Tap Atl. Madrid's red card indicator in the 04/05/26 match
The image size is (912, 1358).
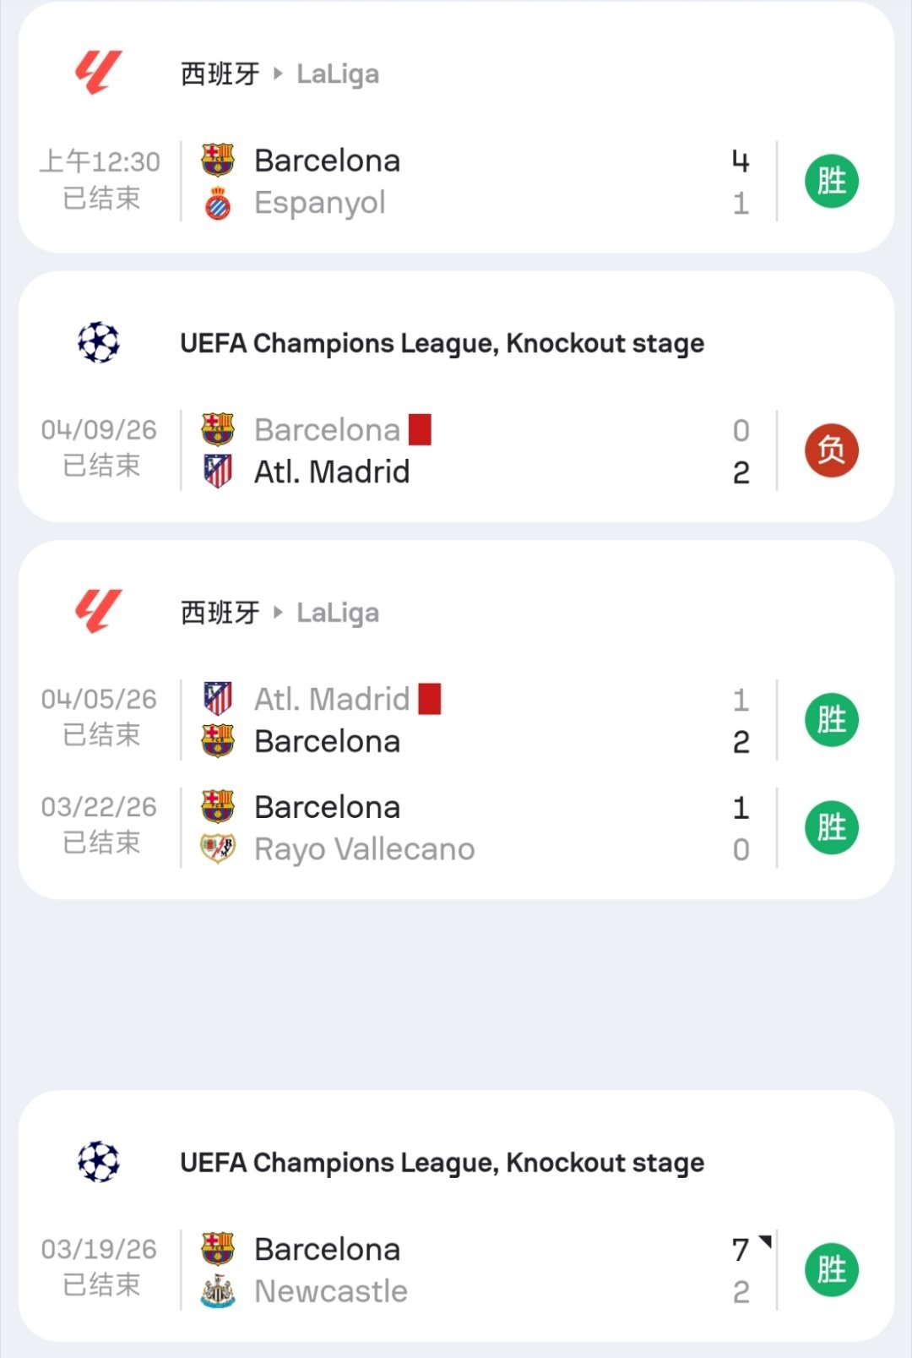(x=430, y=699)
